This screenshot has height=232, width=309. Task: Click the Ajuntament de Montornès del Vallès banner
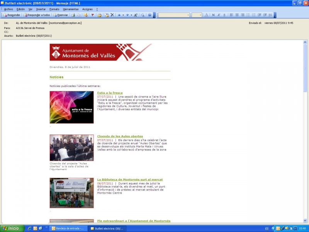coord(101,52)
